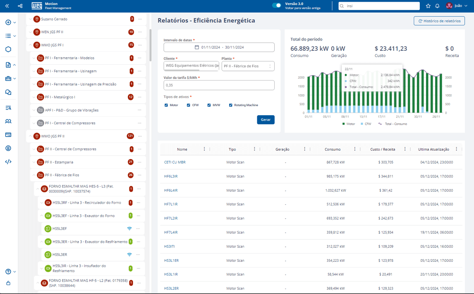Viewport: 474px width, 294px height.
Task: Open the users group icon in the sidebar
Action: coord(8,121)
